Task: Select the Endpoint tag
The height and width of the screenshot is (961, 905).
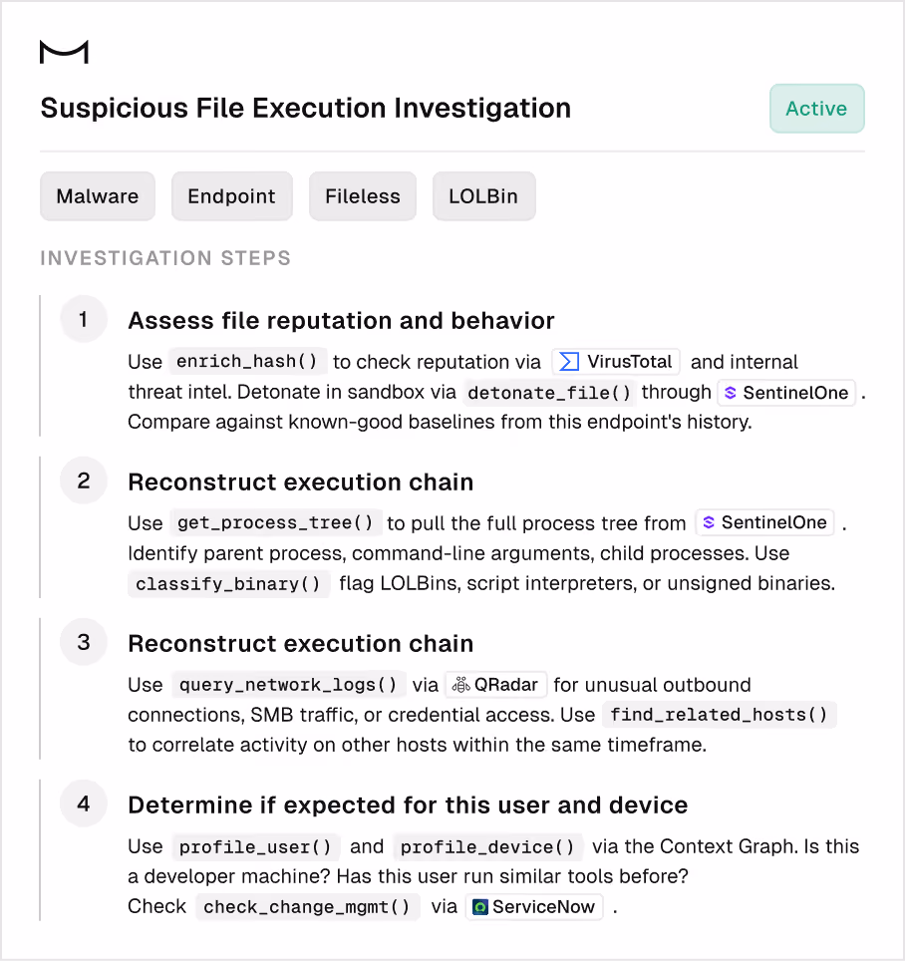Action: (x=231, y=196)
